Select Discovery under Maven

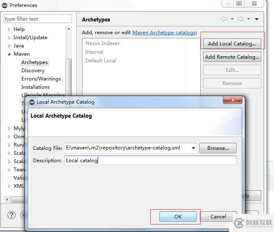(33, 71)
